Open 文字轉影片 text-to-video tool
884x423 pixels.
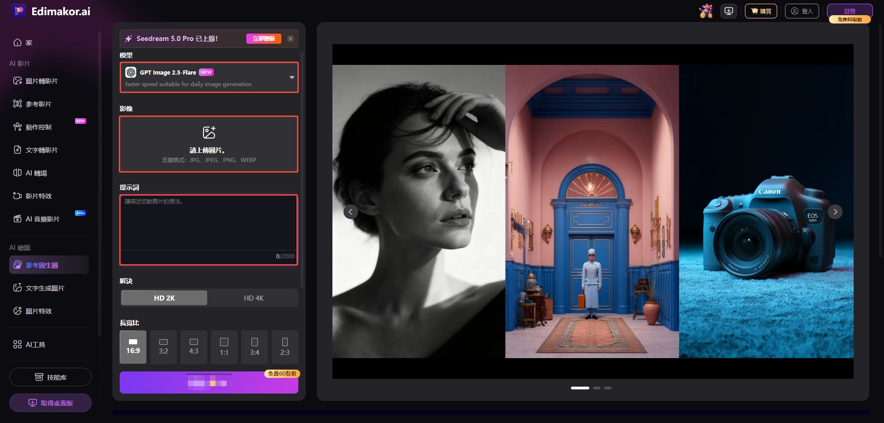click(35, 150)
